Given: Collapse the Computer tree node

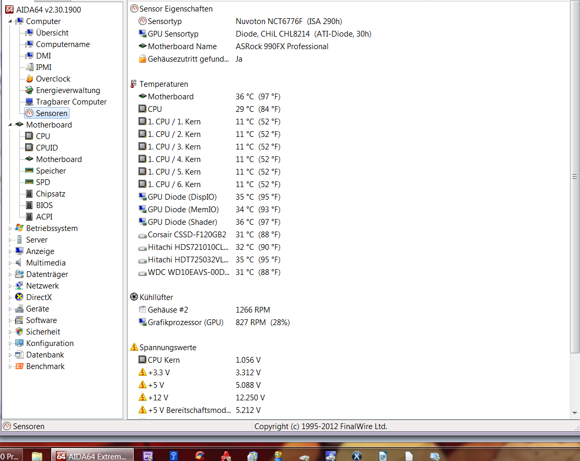Looking at the screenshot, I should click(10, 21).
